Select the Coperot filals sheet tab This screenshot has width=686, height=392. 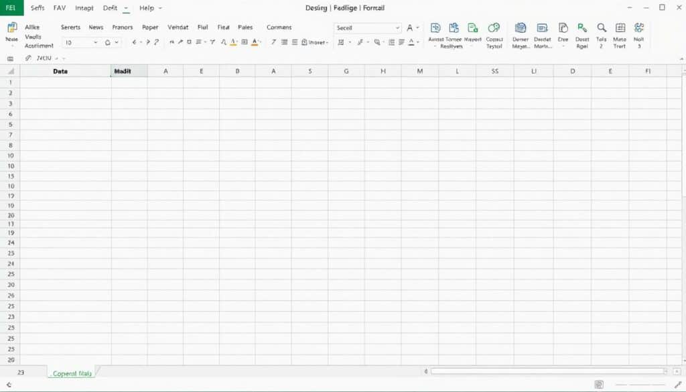pos(72,373)
